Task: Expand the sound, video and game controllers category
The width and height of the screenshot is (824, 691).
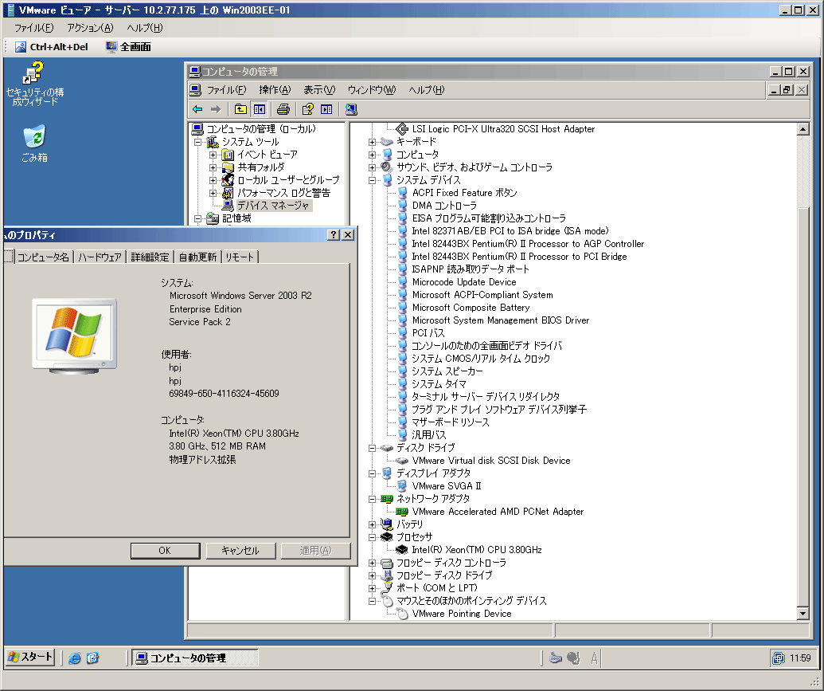Action: tap(372, 167)
